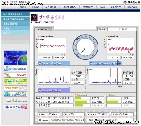Click the Browser Mozilla/4.0 field
Image resolution: width=141 pixels, height=126 pixels.
(61, 120)
